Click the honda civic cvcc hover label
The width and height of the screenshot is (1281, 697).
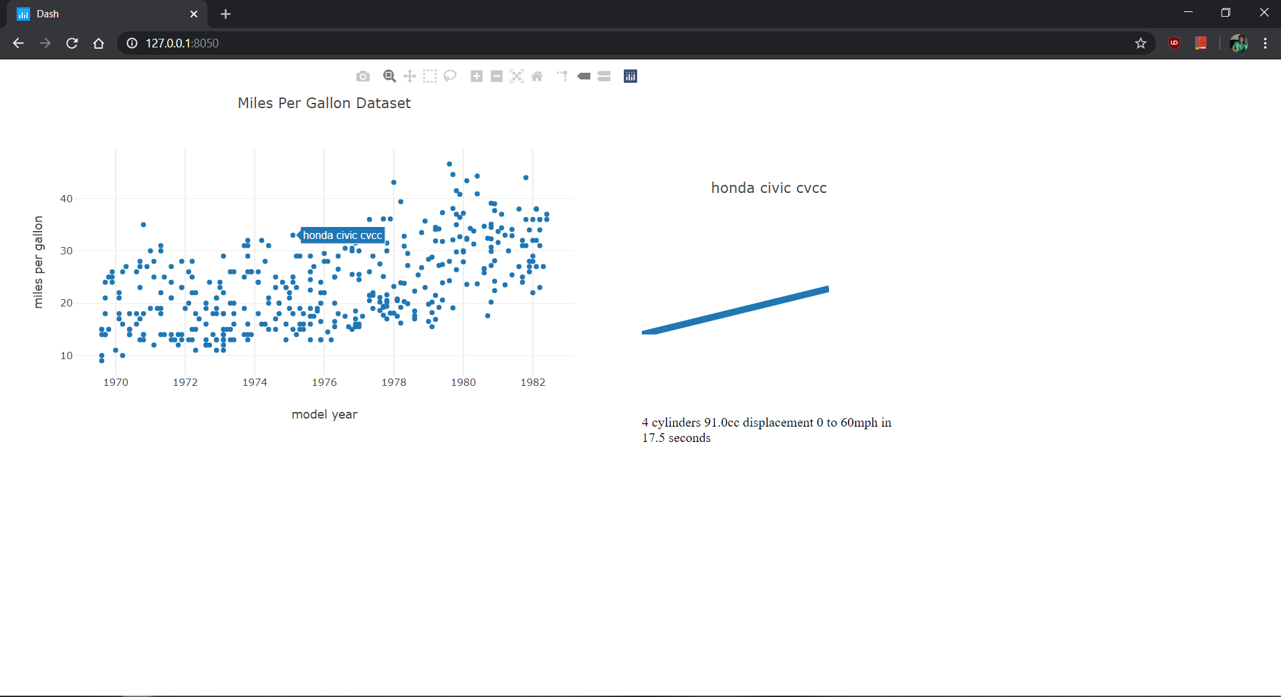(x=342, y=235)
